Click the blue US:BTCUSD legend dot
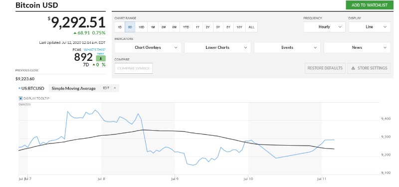 click(x=19, y=88)
